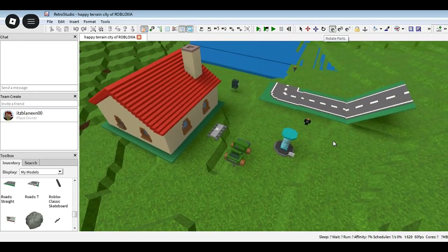Viewport: 448px width, 252px height.
Task: Open the Roblox logo button
Action: (13, 22)
